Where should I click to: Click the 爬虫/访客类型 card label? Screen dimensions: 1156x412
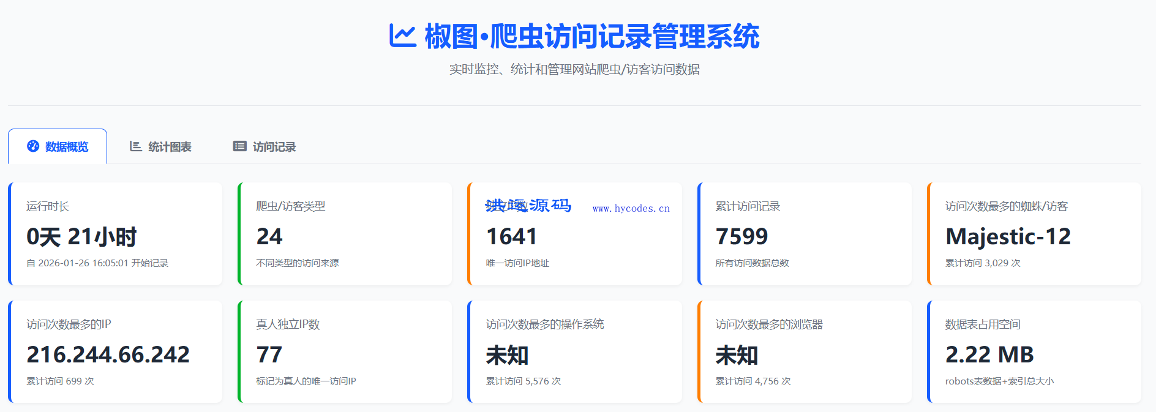[291, 206]
